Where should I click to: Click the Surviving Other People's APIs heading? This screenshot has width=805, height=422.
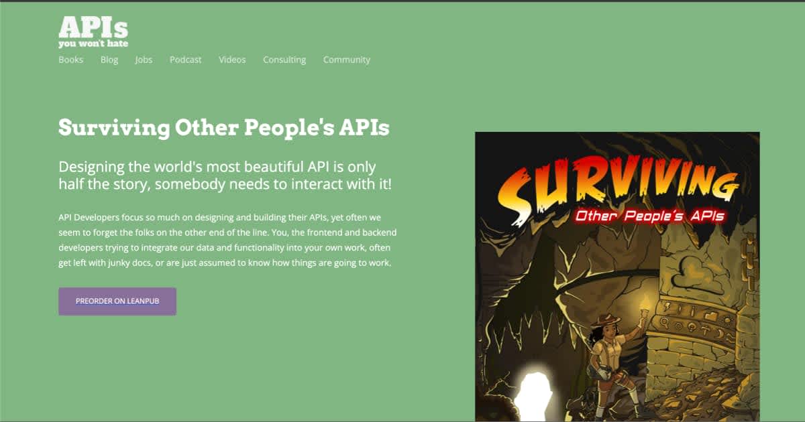click(224, 127)
